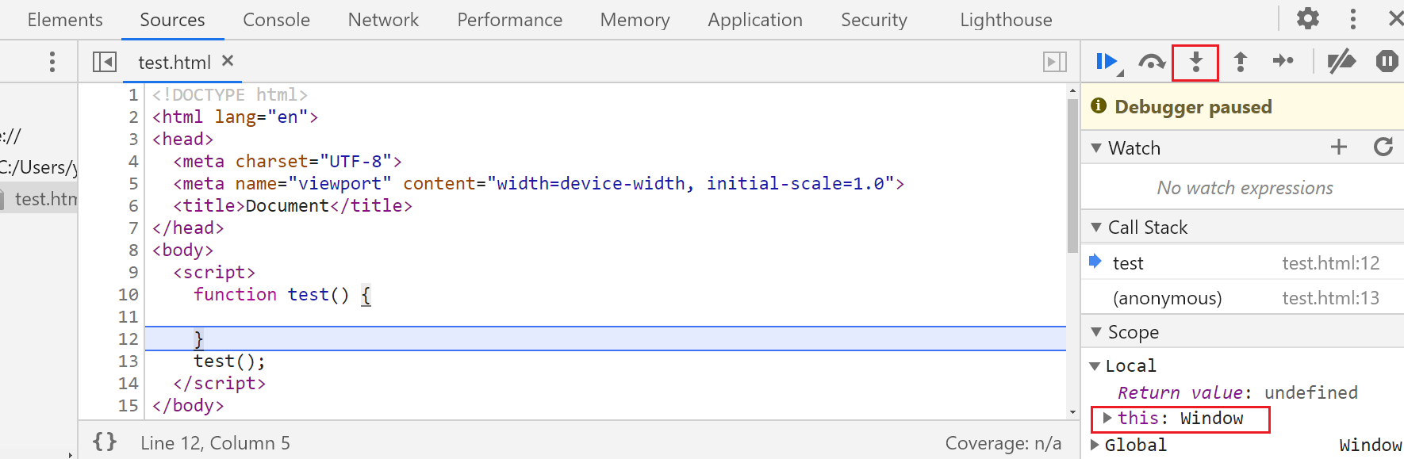Click line number 12 in the gutter

(129, 339)
